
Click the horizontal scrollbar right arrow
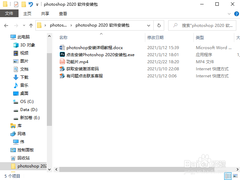coord(237,169)
